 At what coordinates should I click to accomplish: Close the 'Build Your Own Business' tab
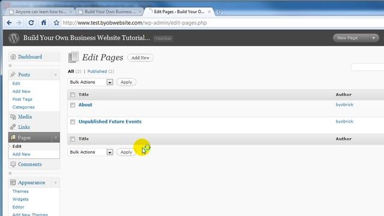(140, 12)
